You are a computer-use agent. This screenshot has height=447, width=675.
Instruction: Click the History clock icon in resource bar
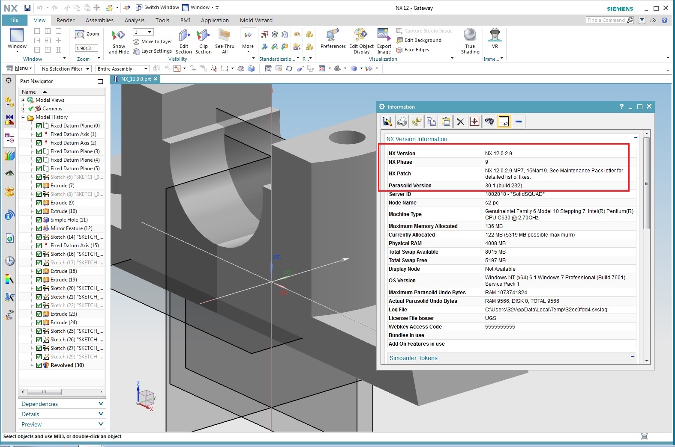9,261
